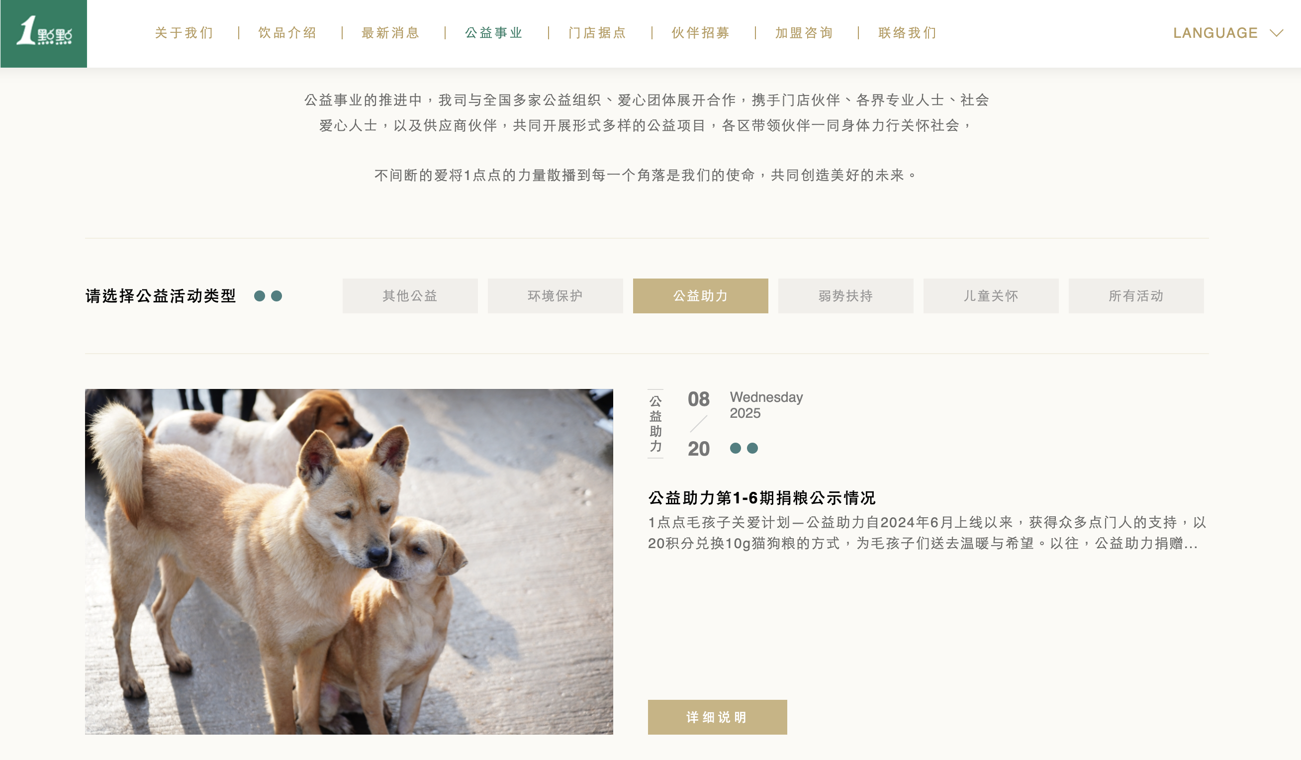Click the 详细说明 button
Viewport: 1301px width, 760px height.
click(717, 717)
